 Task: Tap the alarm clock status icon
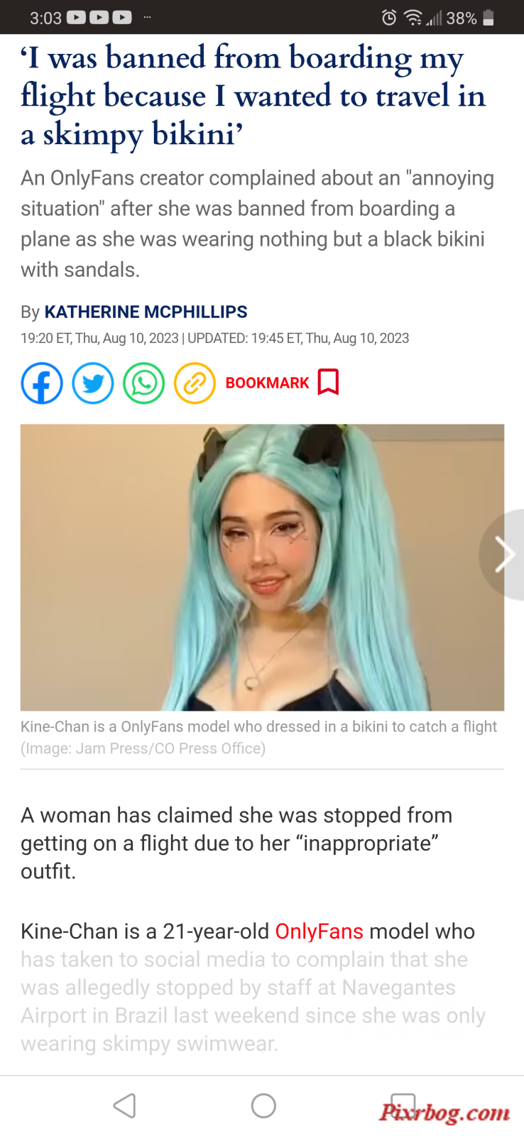click(389, 18)
